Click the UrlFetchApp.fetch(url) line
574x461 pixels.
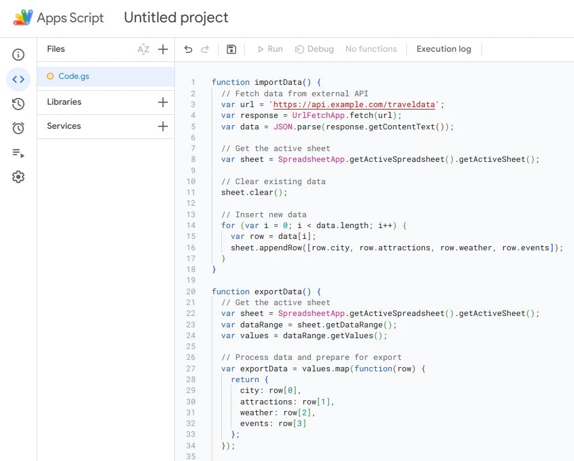click(x=311, y=116)
